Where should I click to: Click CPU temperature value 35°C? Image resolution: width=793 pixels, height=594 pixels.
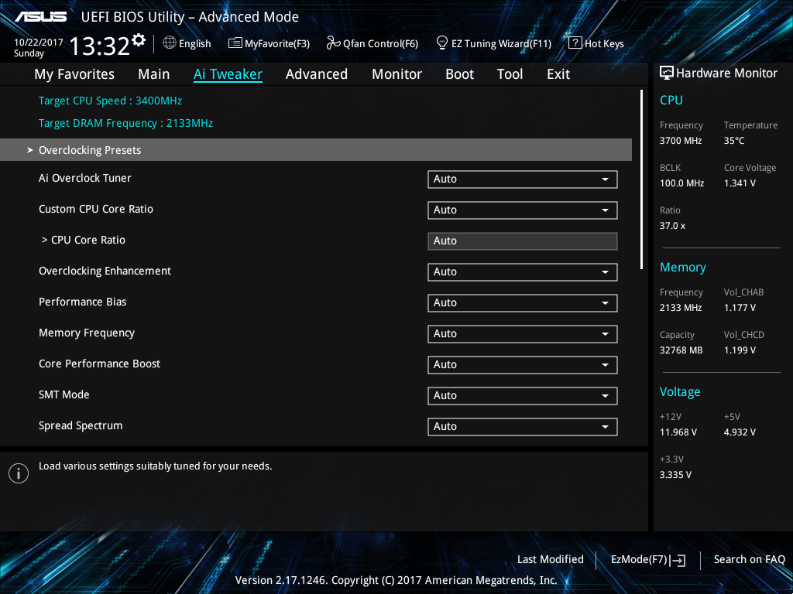[x=734, y=141]
